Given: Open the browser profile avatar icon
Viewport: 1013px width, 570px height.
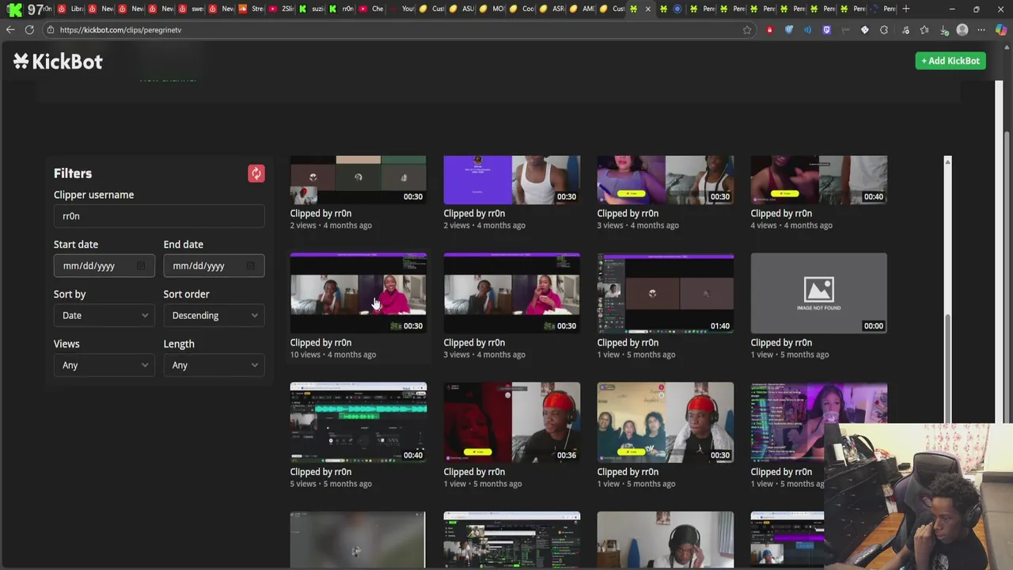Looking at the screenshot, I should (x=962, y=30).
